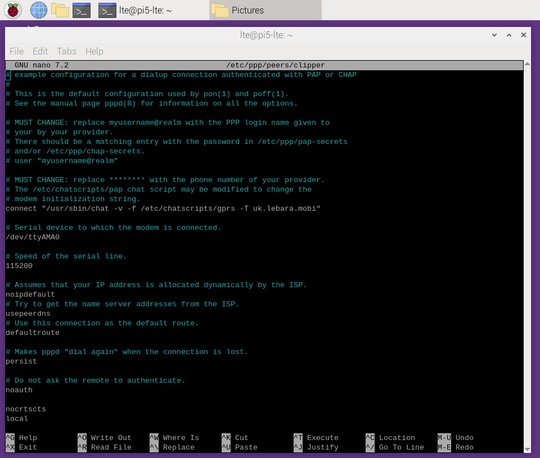
Task: Open the file manager from the taskbar
Action: 60,10
